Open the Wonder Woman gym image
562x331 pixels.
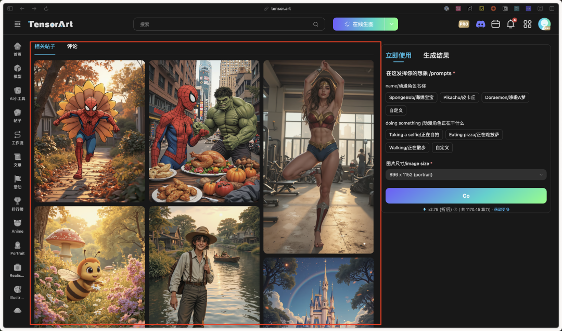tap(318, 157)
